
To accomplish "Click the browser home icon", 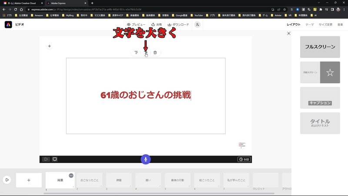I will click(21, 9).
